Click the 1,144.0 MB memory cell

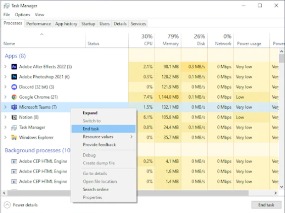click(x=168, y=97)
